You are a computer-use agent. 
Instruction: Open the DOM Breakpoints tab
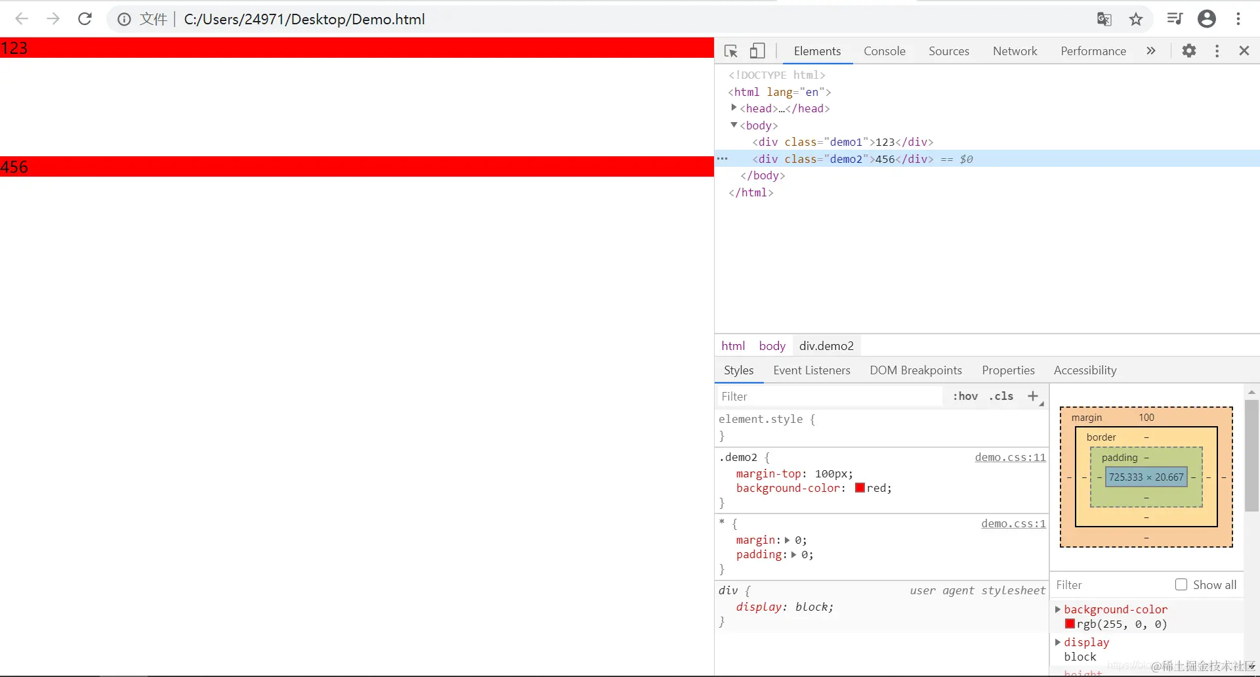916,370
